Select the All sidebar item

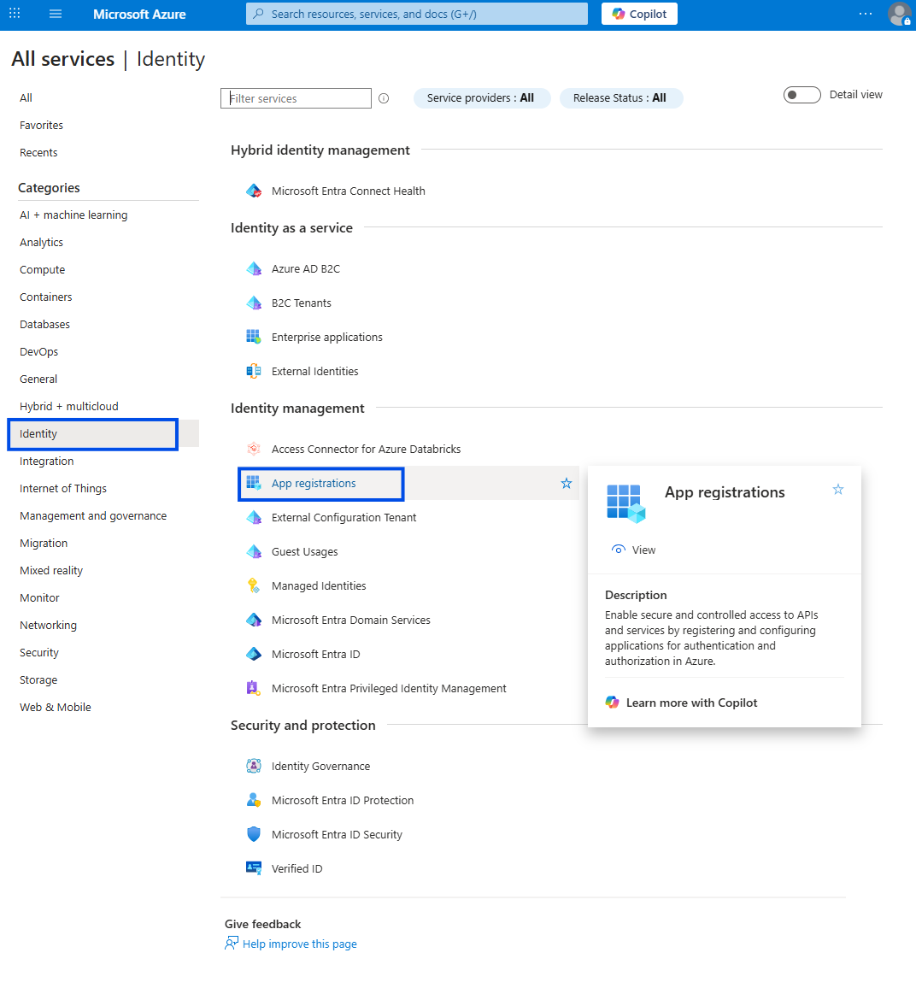26,97
